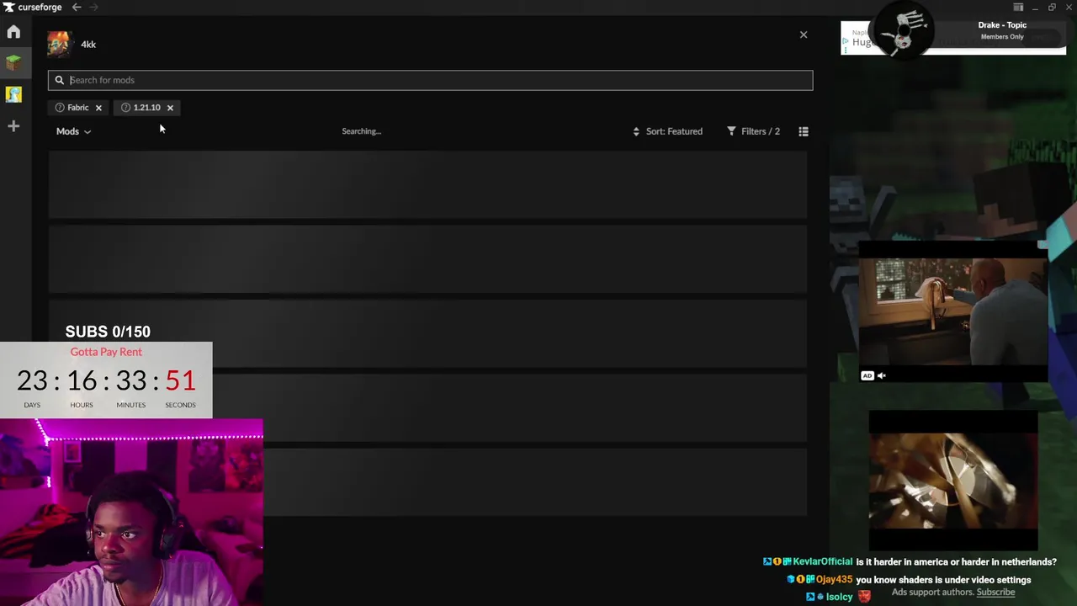
Task: Close the mod browser panel
Action: click(x=804, y=35)
